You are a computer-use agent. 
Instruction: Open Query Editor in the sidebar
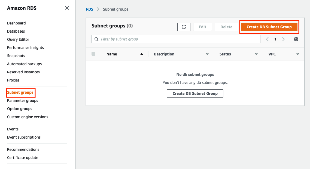(x=18, y=39)
